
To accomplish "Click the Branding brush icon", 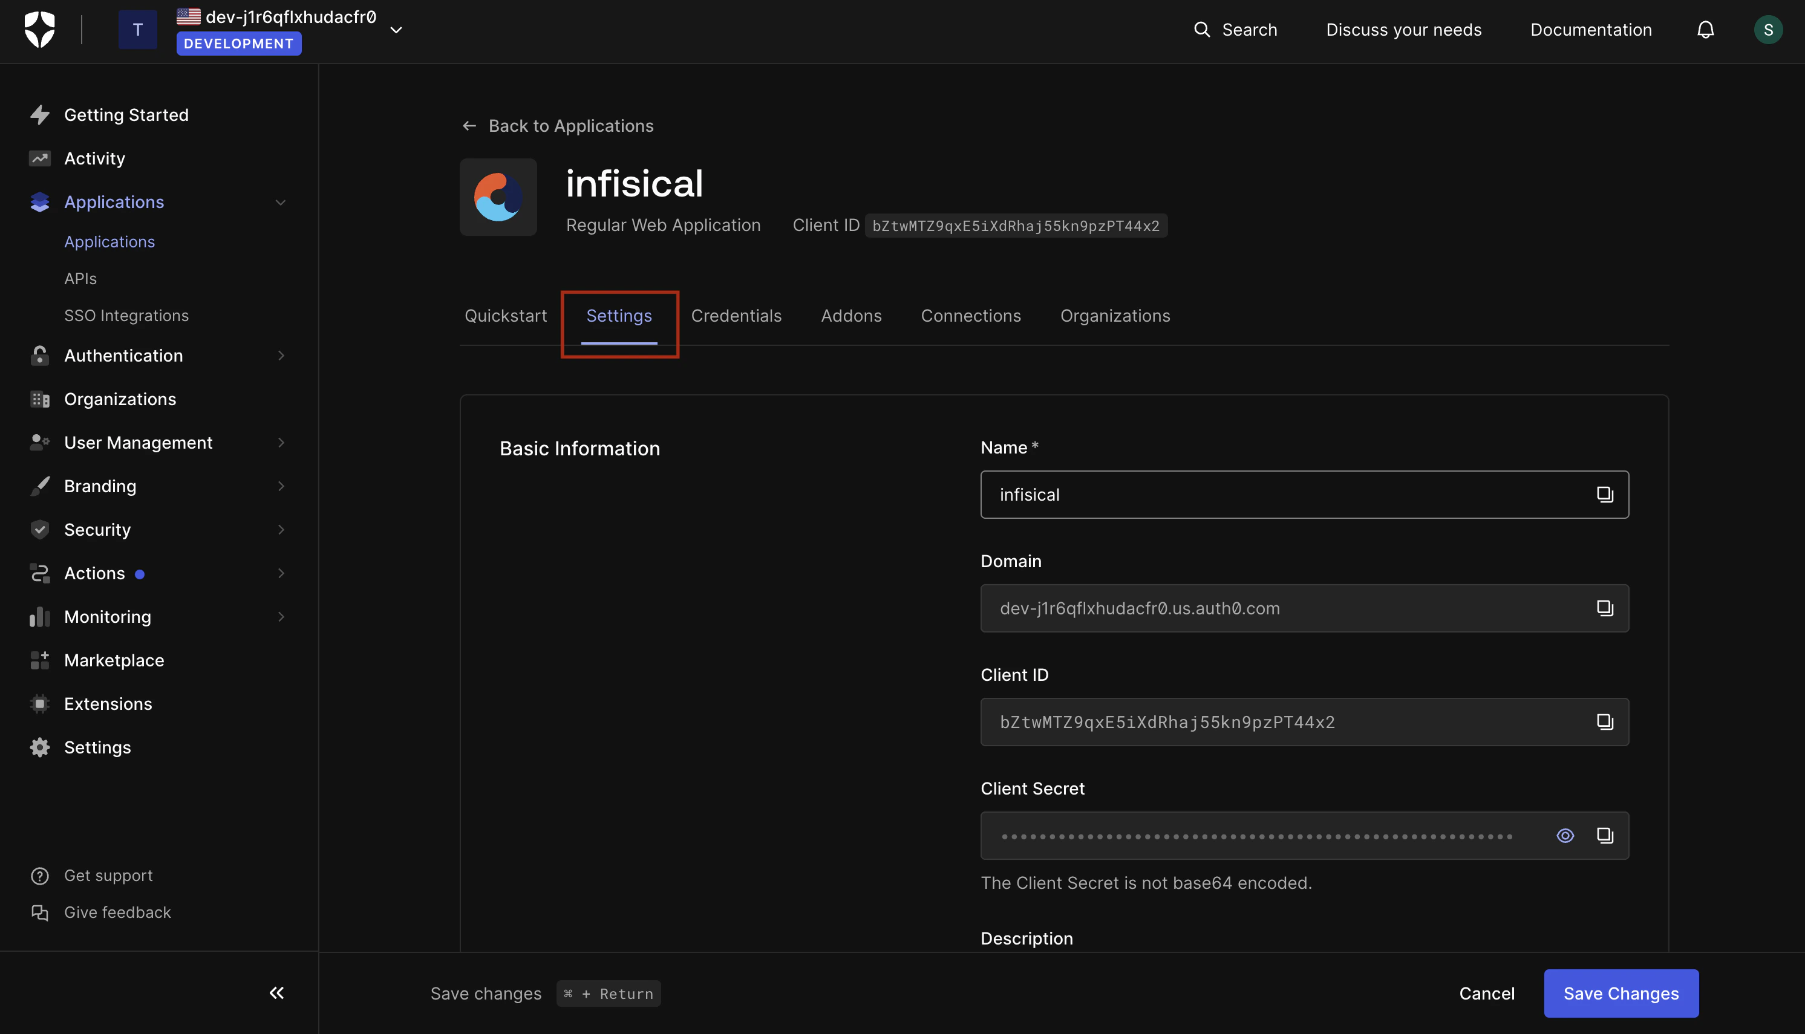I will [x=40, y=486].
